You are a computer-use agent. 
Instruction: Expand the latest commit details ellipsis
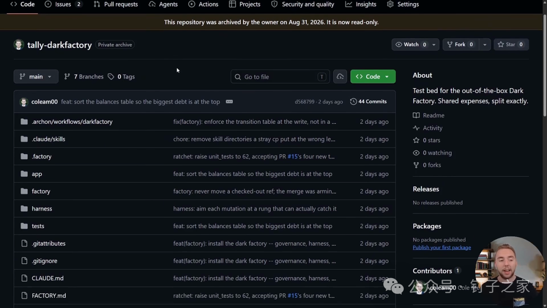(229, 101)
